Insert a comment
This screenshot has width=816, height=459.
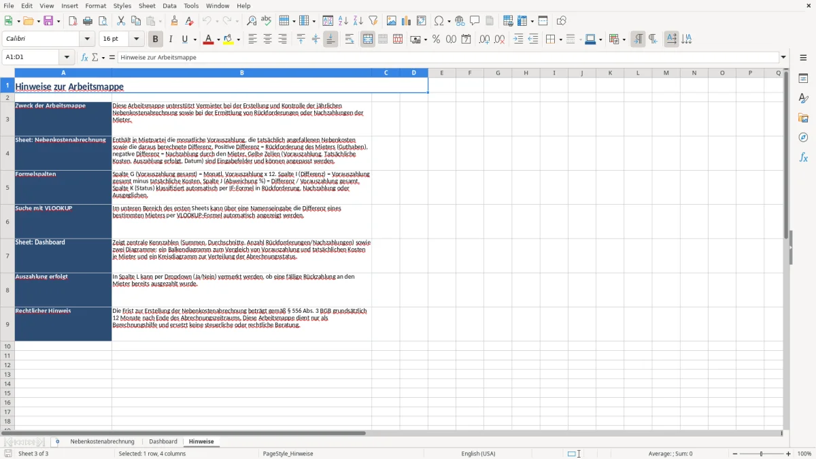point(475,21)
